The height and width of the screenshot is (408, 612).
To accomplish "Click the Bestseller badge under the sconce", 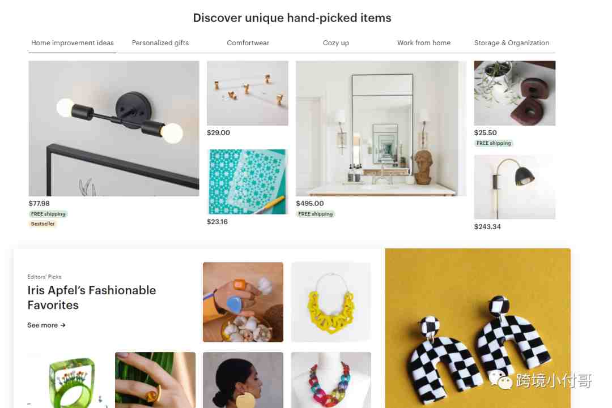I will point(43,224).
